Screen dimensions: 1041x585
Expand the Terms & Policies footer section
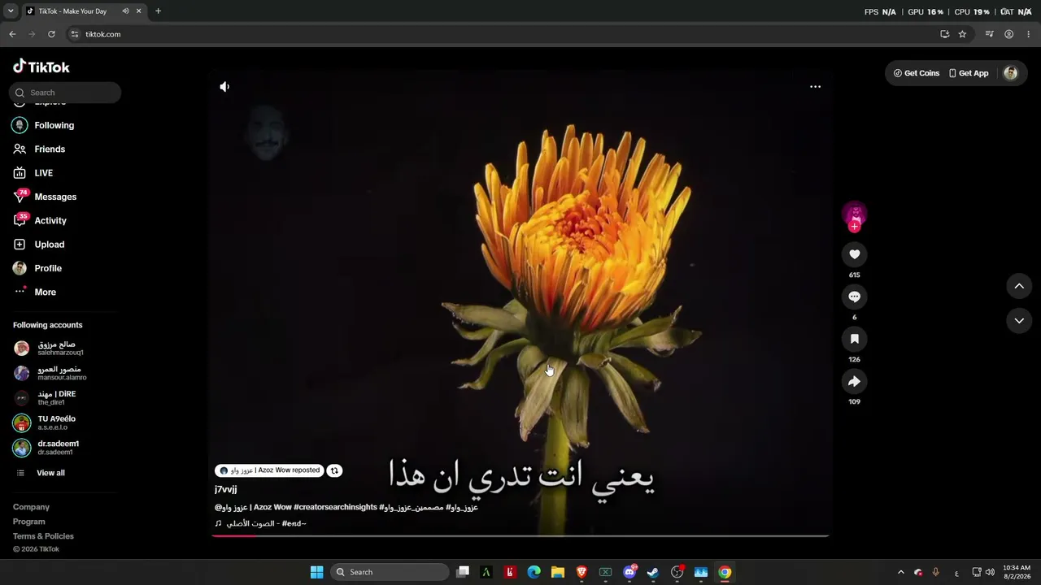click(43, 536)
